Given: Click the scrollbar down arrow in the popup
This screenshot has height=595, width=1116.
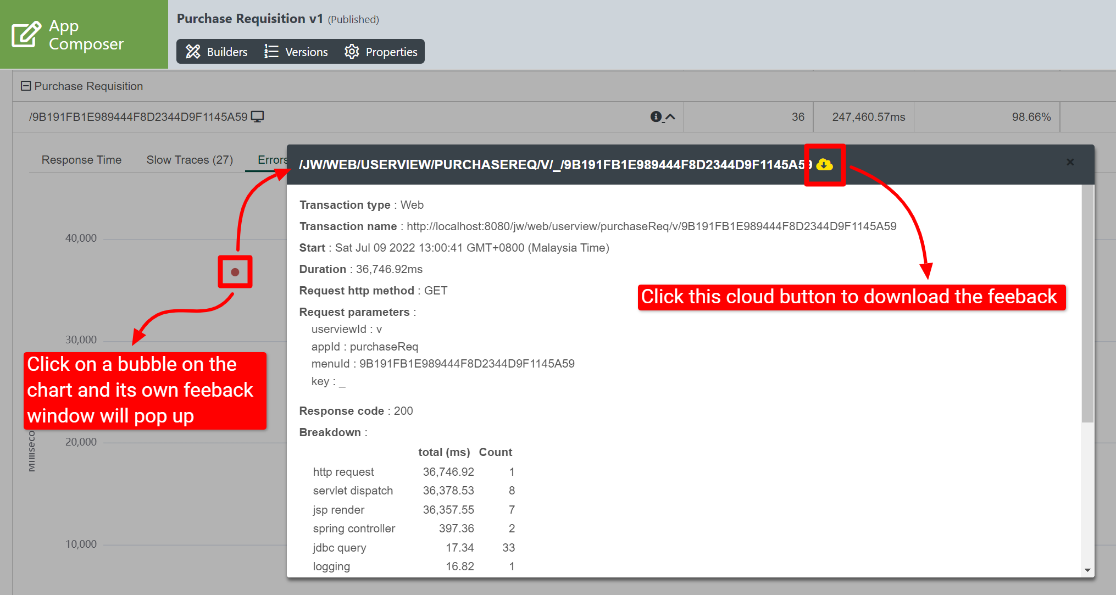Looking at the screenshot, I should point(1087,570).
